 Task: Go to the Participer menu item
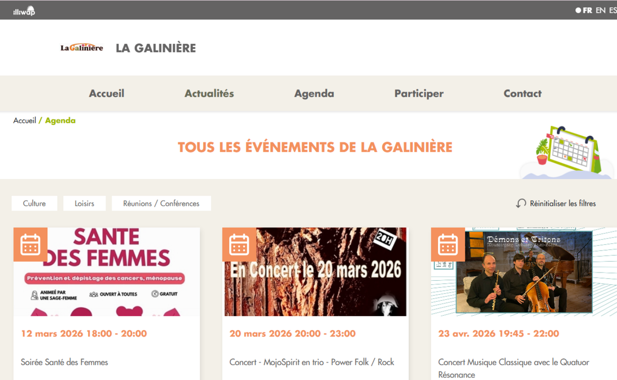419,94
